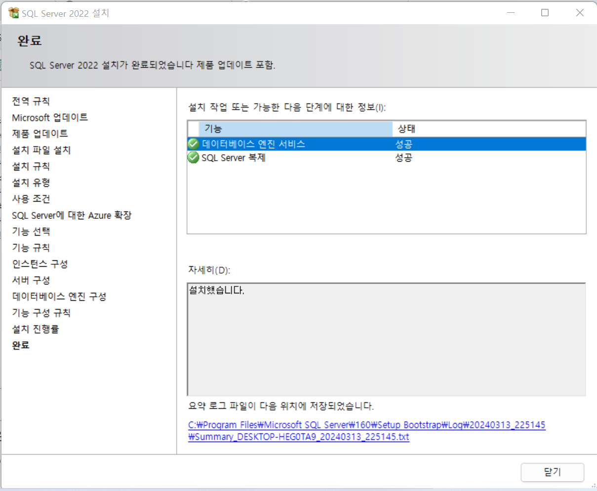Click the 설치 진행률 step
The height and width of the screenshot is (491, 597).
point(35,329)
